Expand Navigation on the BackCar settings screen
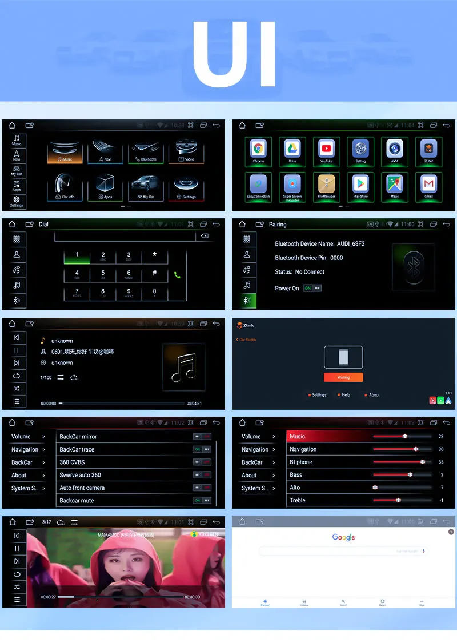Image resolution: width=457 pixels, height=643 pixels. (x=28, y=449)
